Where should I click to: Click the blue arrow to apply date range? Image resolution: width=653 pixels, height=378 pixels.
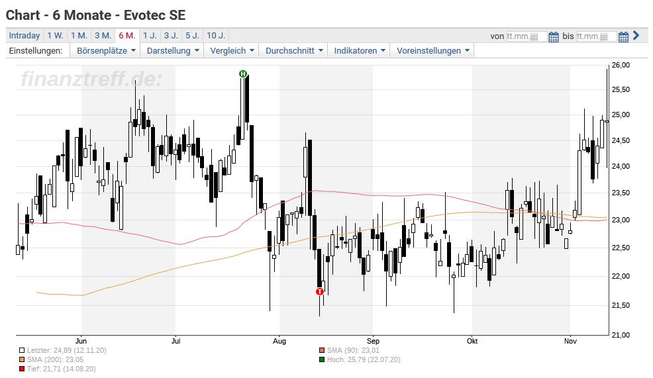[x=636, y=35]
